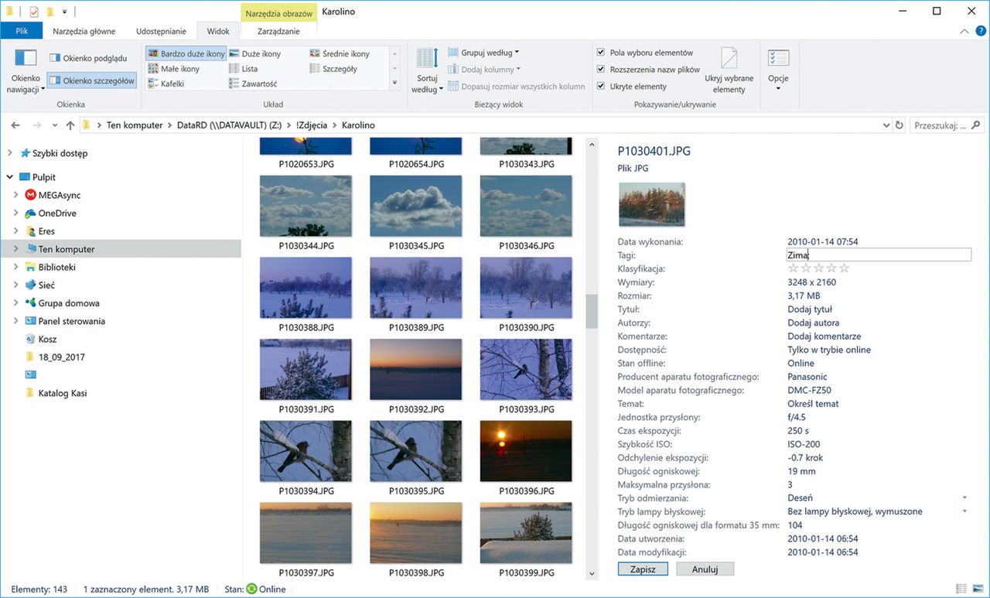Open the Grupuj według dropdown
The width and height of the screenshot is (990, 598).
click(x=484, y=53)
